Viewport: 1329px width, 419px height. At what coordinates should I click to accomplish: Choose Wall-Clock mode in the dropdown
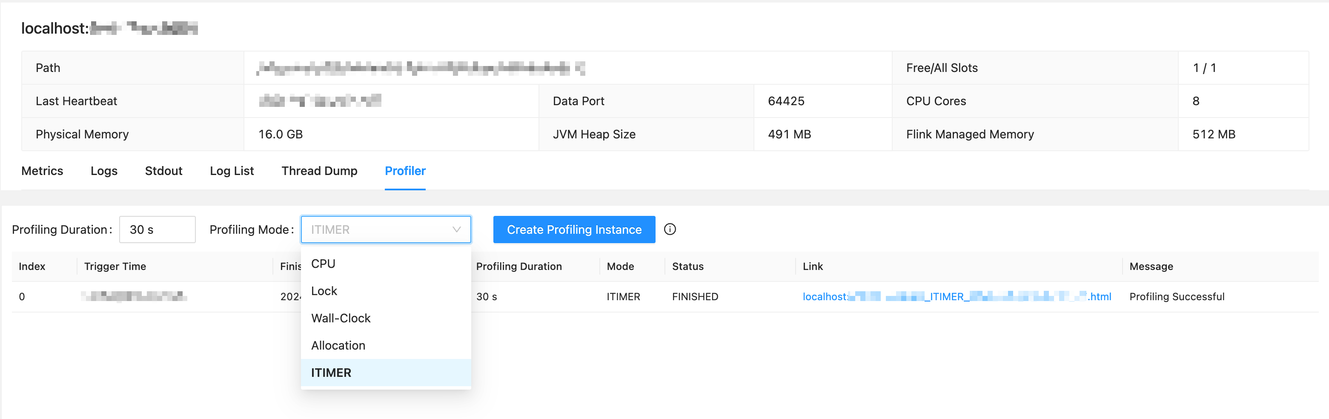pyautogui.click(x=341, y=318)
